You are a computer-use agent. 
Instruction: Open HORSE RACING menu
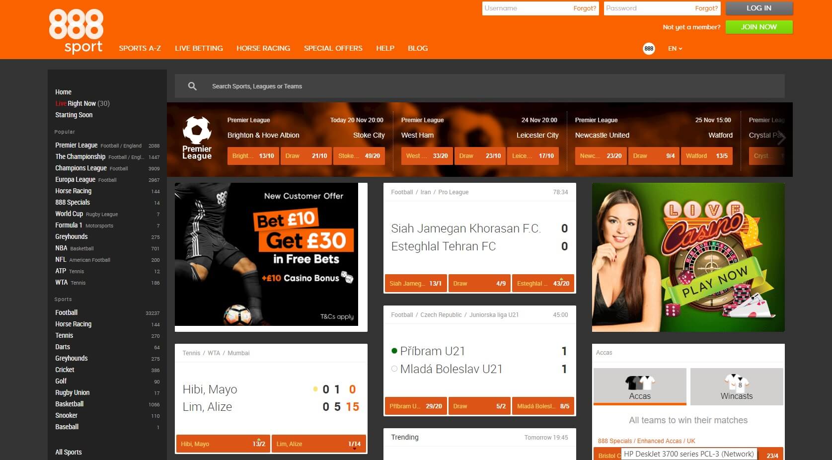(263, 48)
